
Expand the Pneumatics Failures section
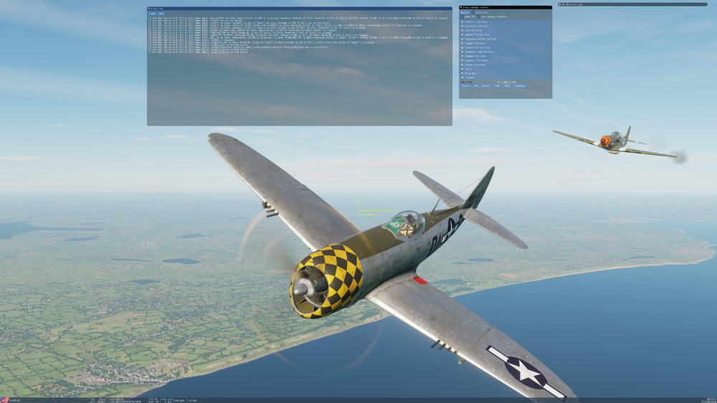point(505,47)
